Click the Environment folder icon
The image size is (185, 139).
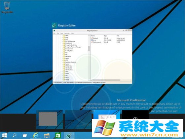(64, 49)
